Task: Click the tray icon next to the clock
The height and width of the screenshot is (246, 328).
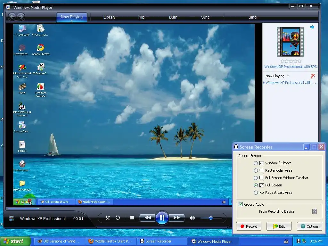Action: click(x=304, y=241)
